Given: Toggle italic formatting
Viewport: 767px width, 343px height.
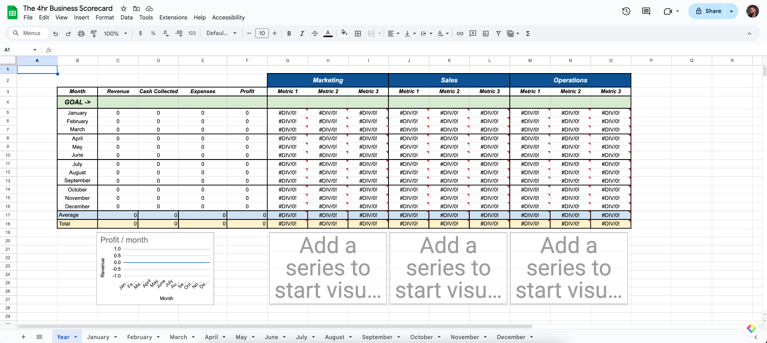Looking at the screenshot, I should point(302,34).
